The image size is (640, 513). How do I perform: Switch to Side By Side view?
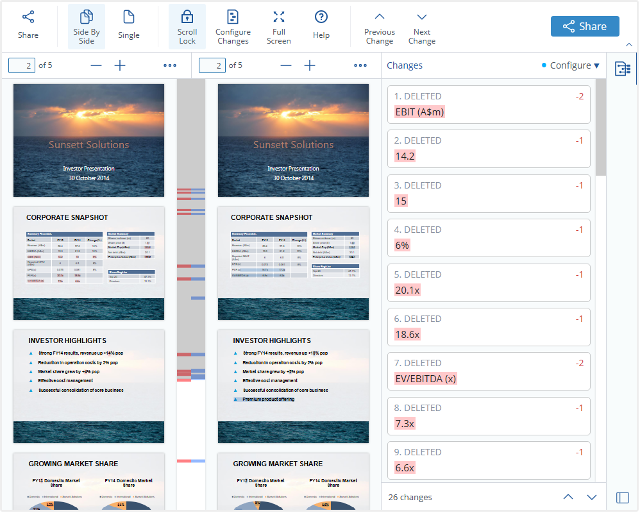(87, 27)
